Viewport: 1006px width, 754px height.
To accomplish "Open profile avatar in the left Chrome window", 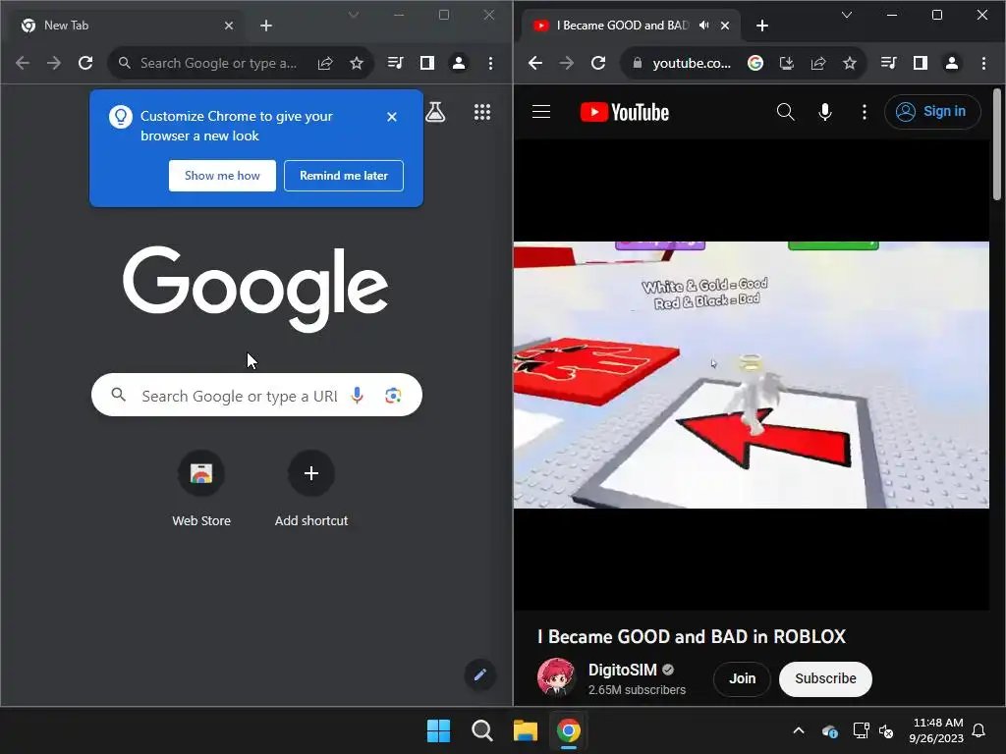I will coord(459,63).
